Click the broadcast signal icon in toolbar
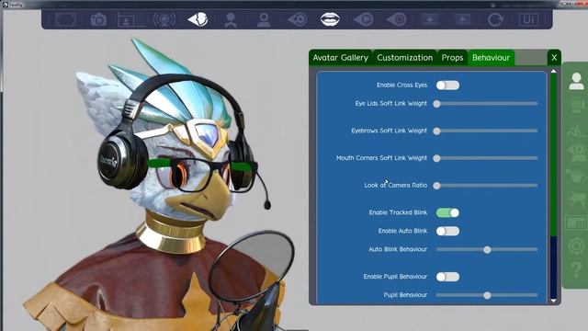 (164, 19)
